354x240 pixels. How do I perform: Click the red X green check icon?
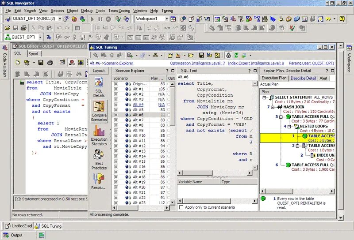coord(292,28)
